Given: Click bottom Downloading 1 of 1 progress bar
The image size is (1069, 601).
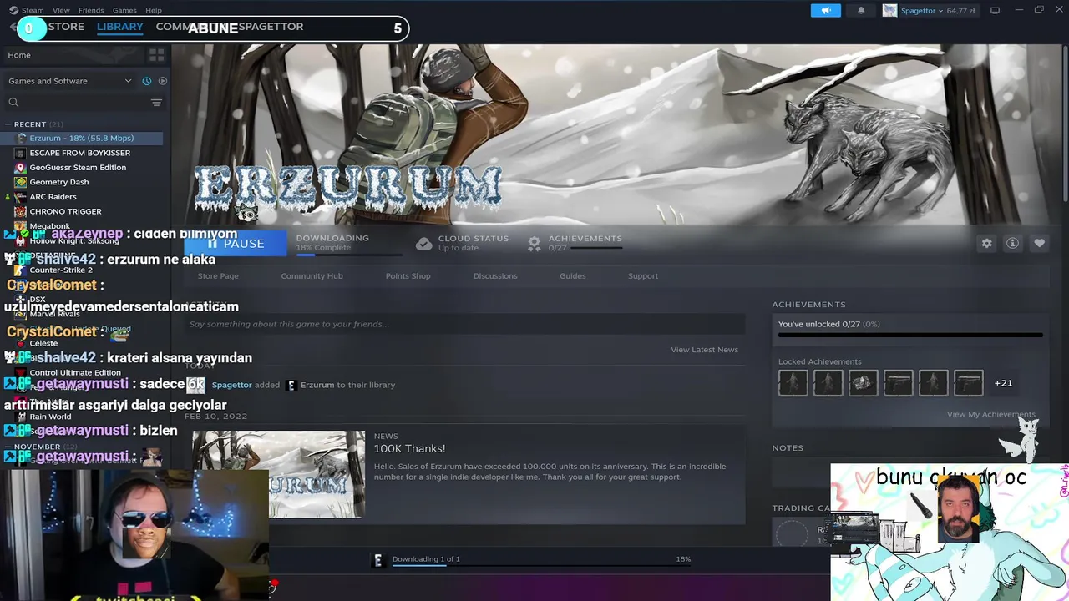Looking at the screenshot, I should tap(541, 567).
